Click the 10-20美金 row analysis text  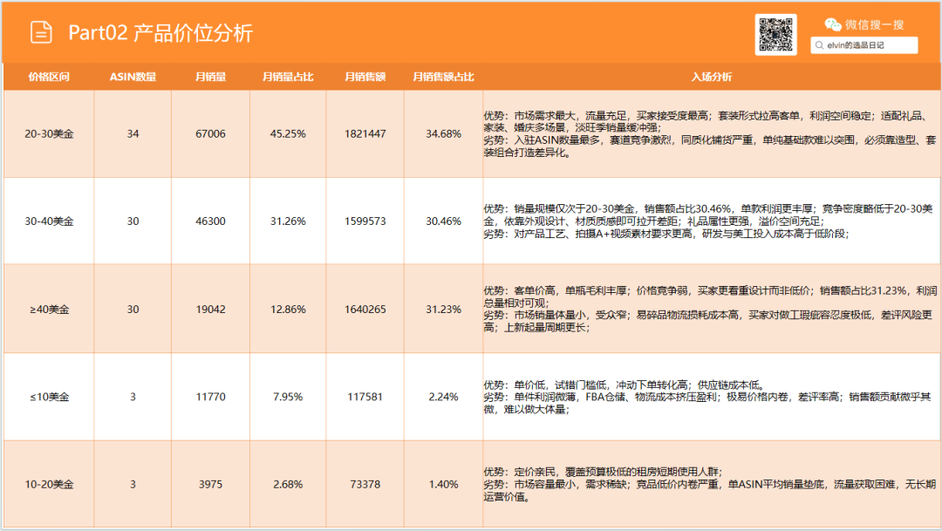(x=710, y=484)
